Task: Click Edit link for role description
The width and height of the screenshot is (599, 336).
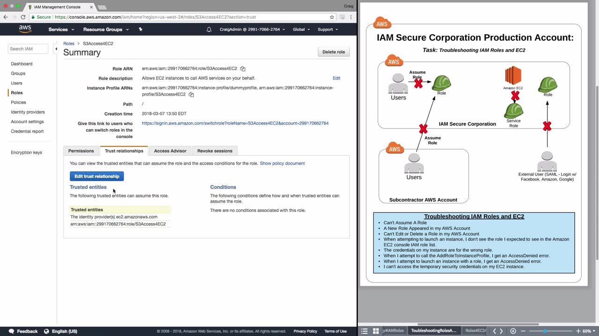Action: click(x=336, y=78)
